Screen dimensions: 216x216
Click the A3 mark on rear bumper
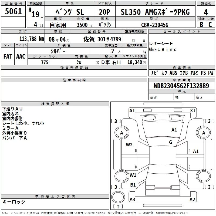pos(132,199)
